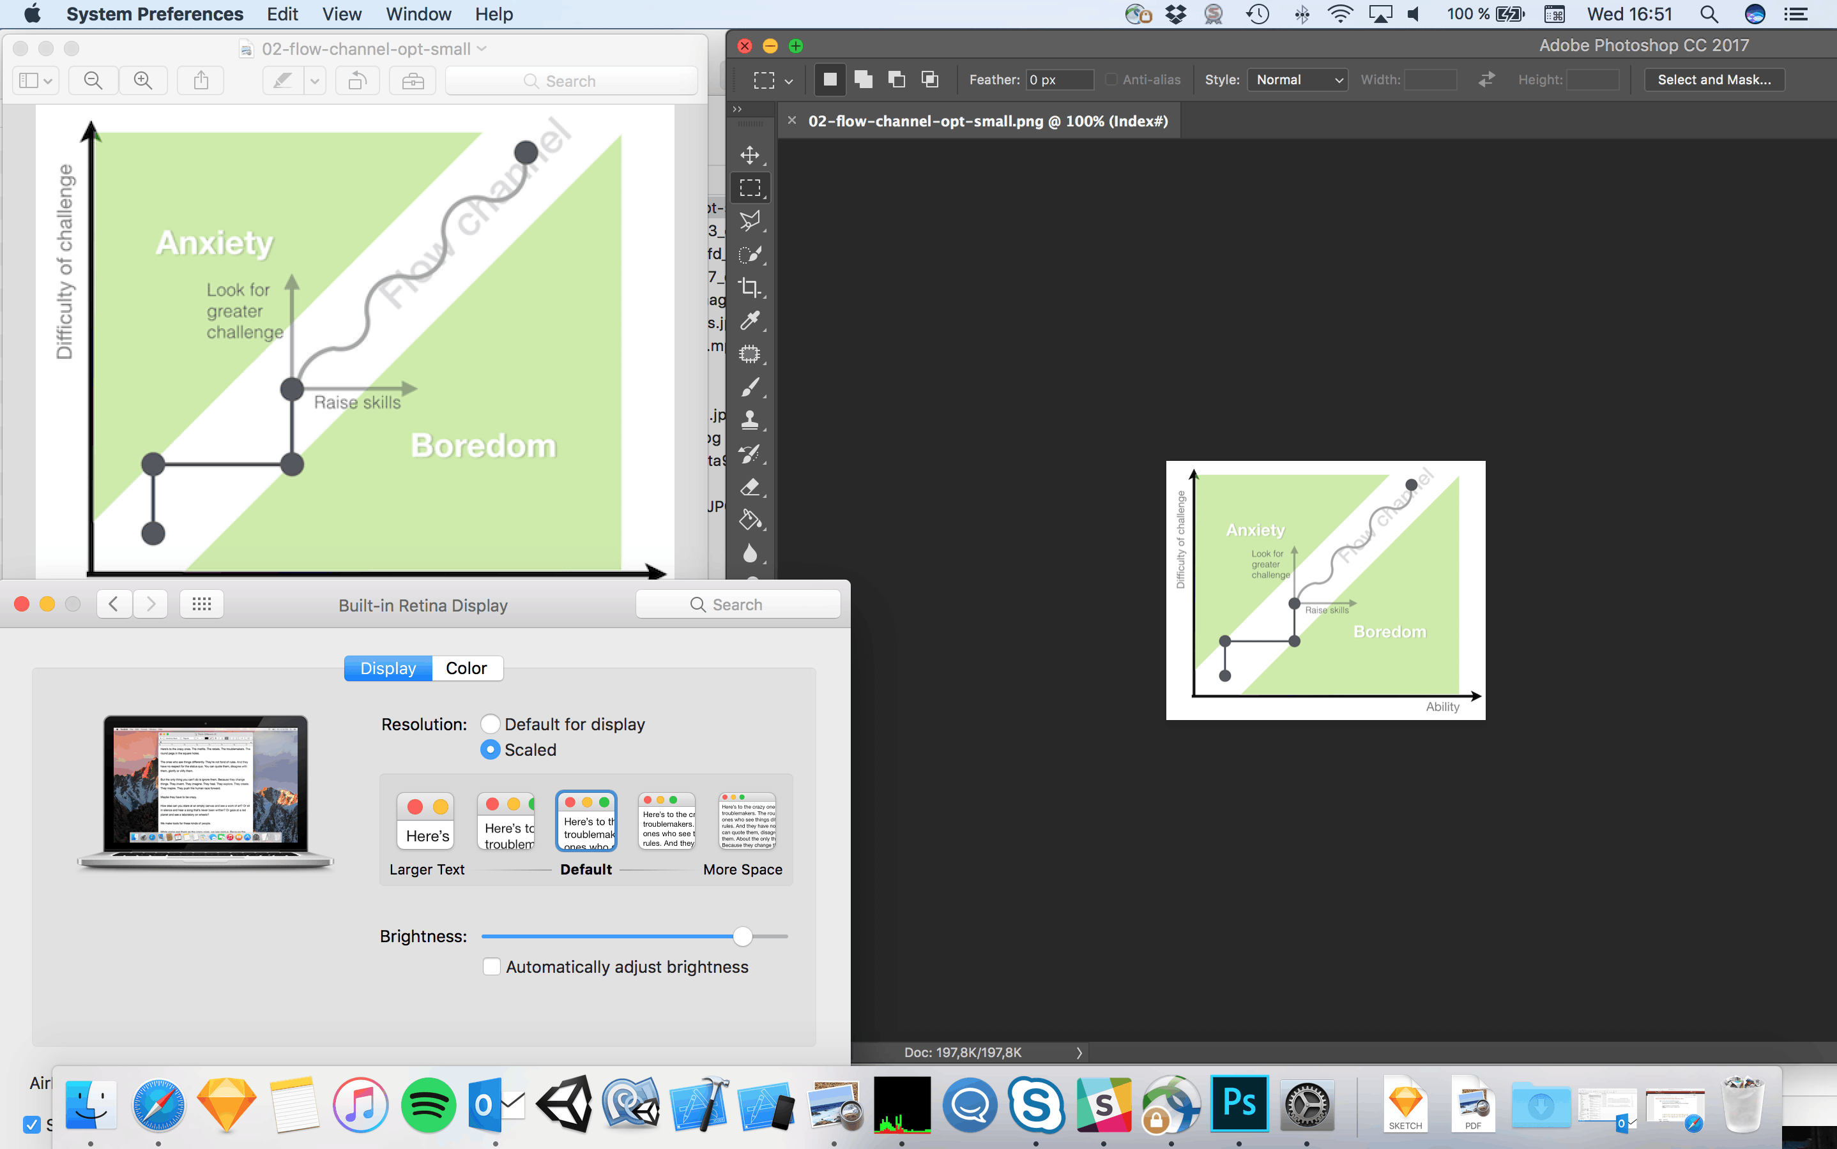Switch to the Color tab
Image resolution: width=1837 pixels, height=1149 pixels.
466,668
